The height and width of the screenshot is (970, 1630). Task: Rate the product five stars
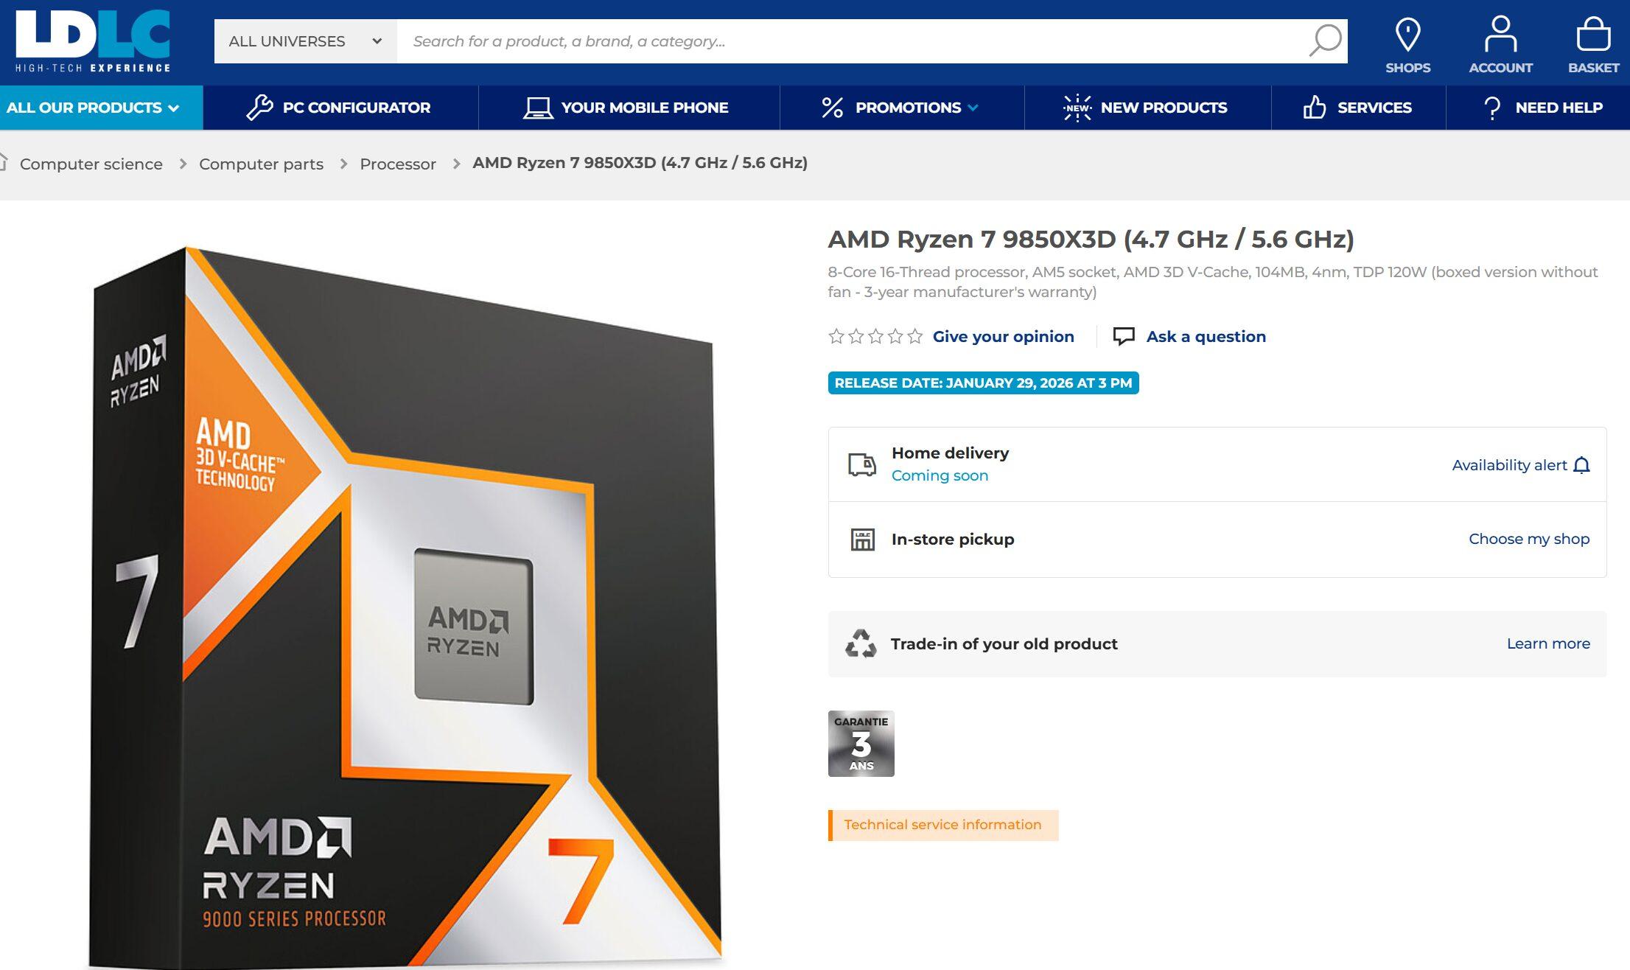click(x=914, y=335)
